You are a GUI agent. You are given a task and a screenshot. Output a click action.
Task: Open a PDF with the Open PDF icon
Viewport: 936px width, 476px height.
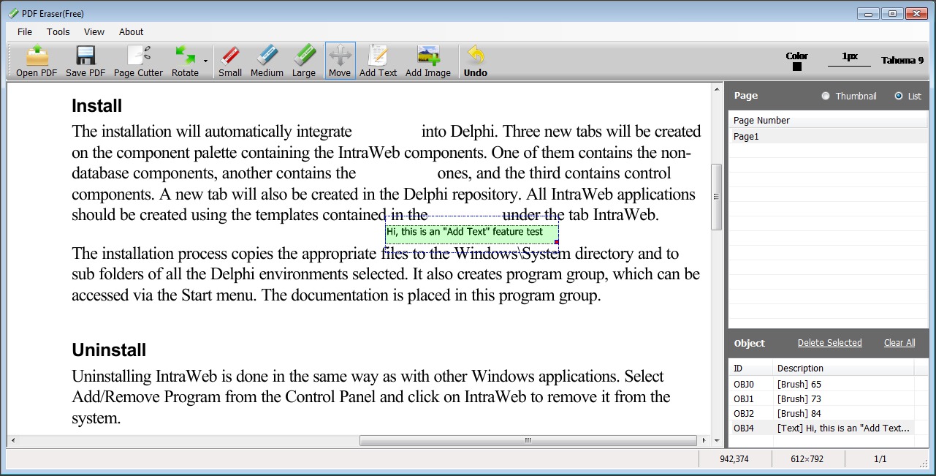(34, 60)
